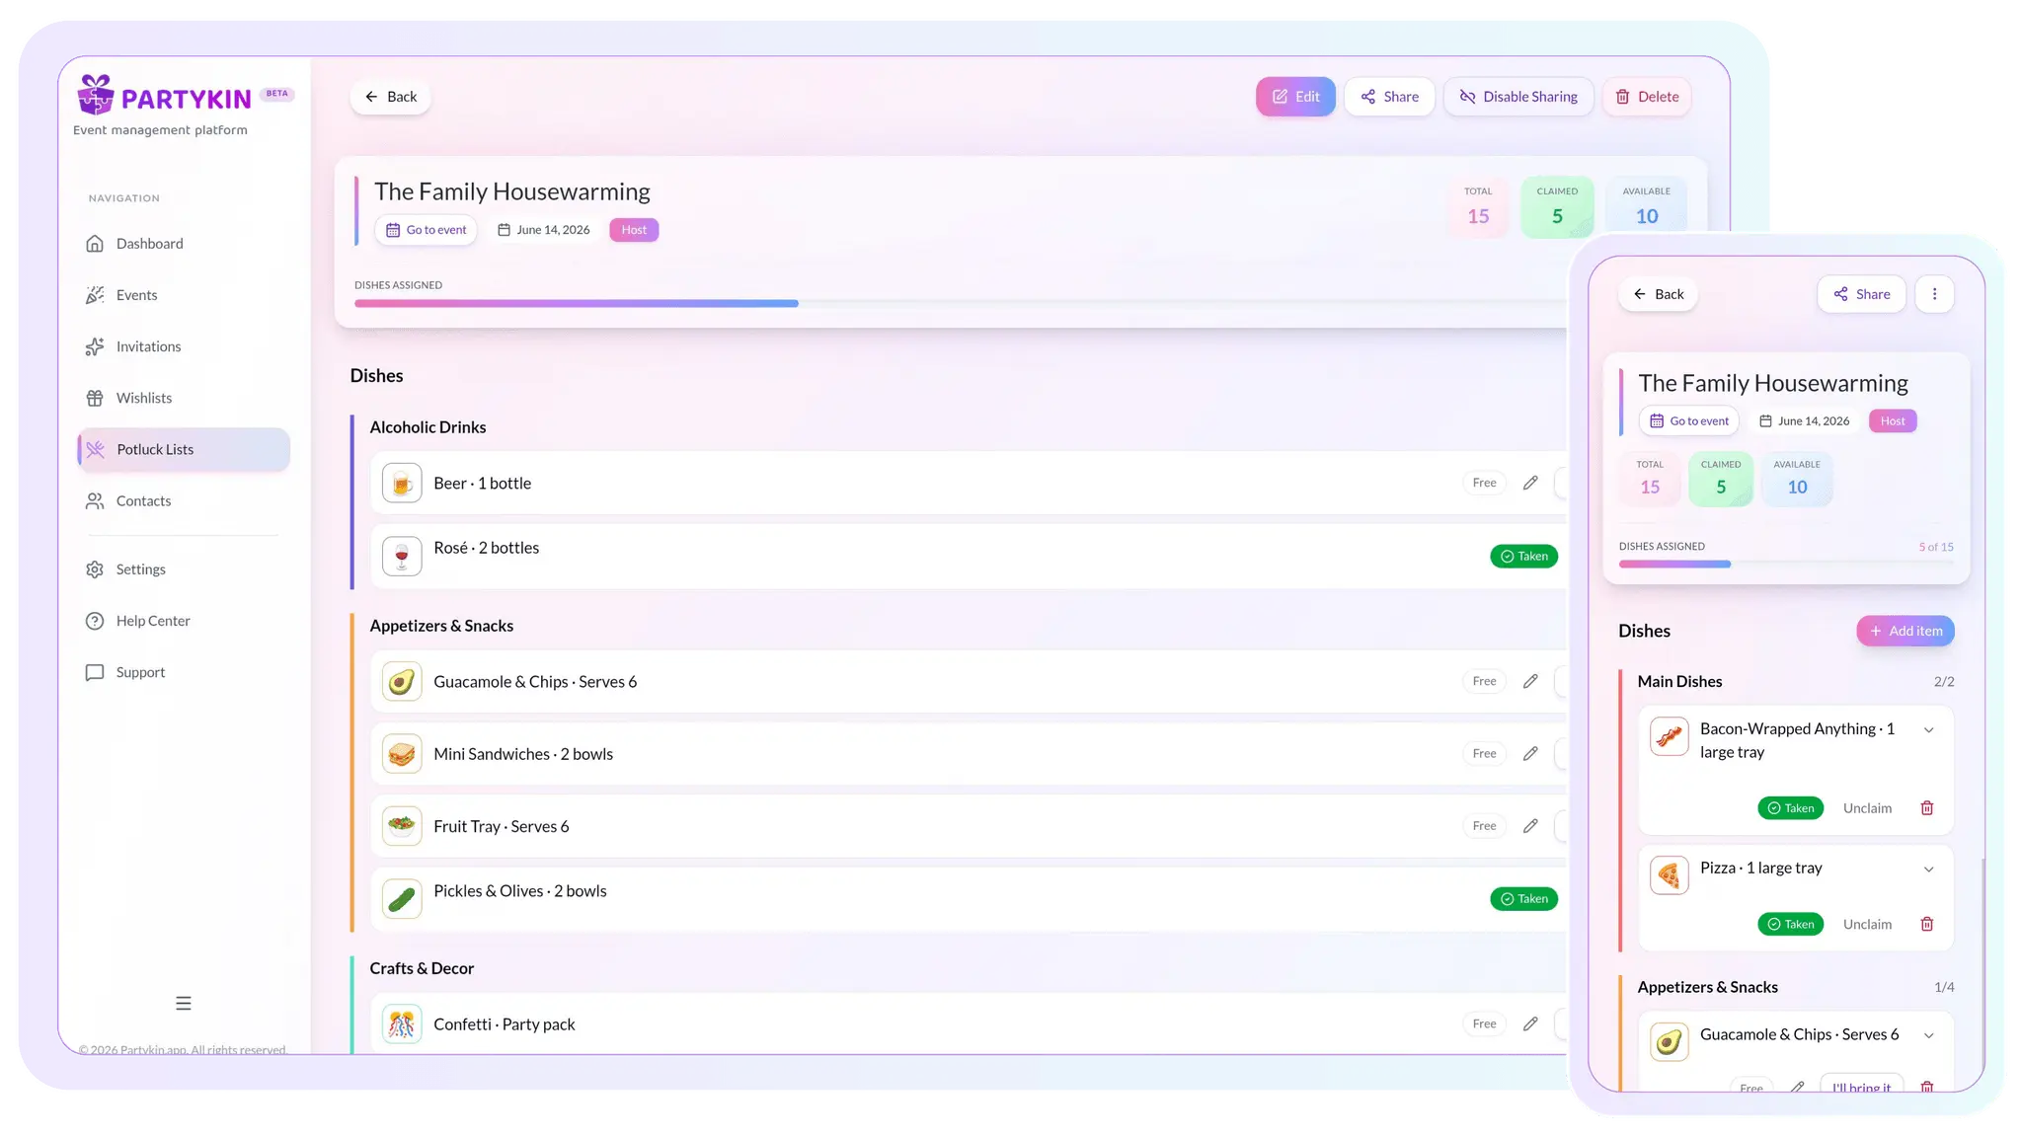Click the Main Dishes 2/2 counter
This screenshot has height=1136, width=2022.
click(1943, 682)
